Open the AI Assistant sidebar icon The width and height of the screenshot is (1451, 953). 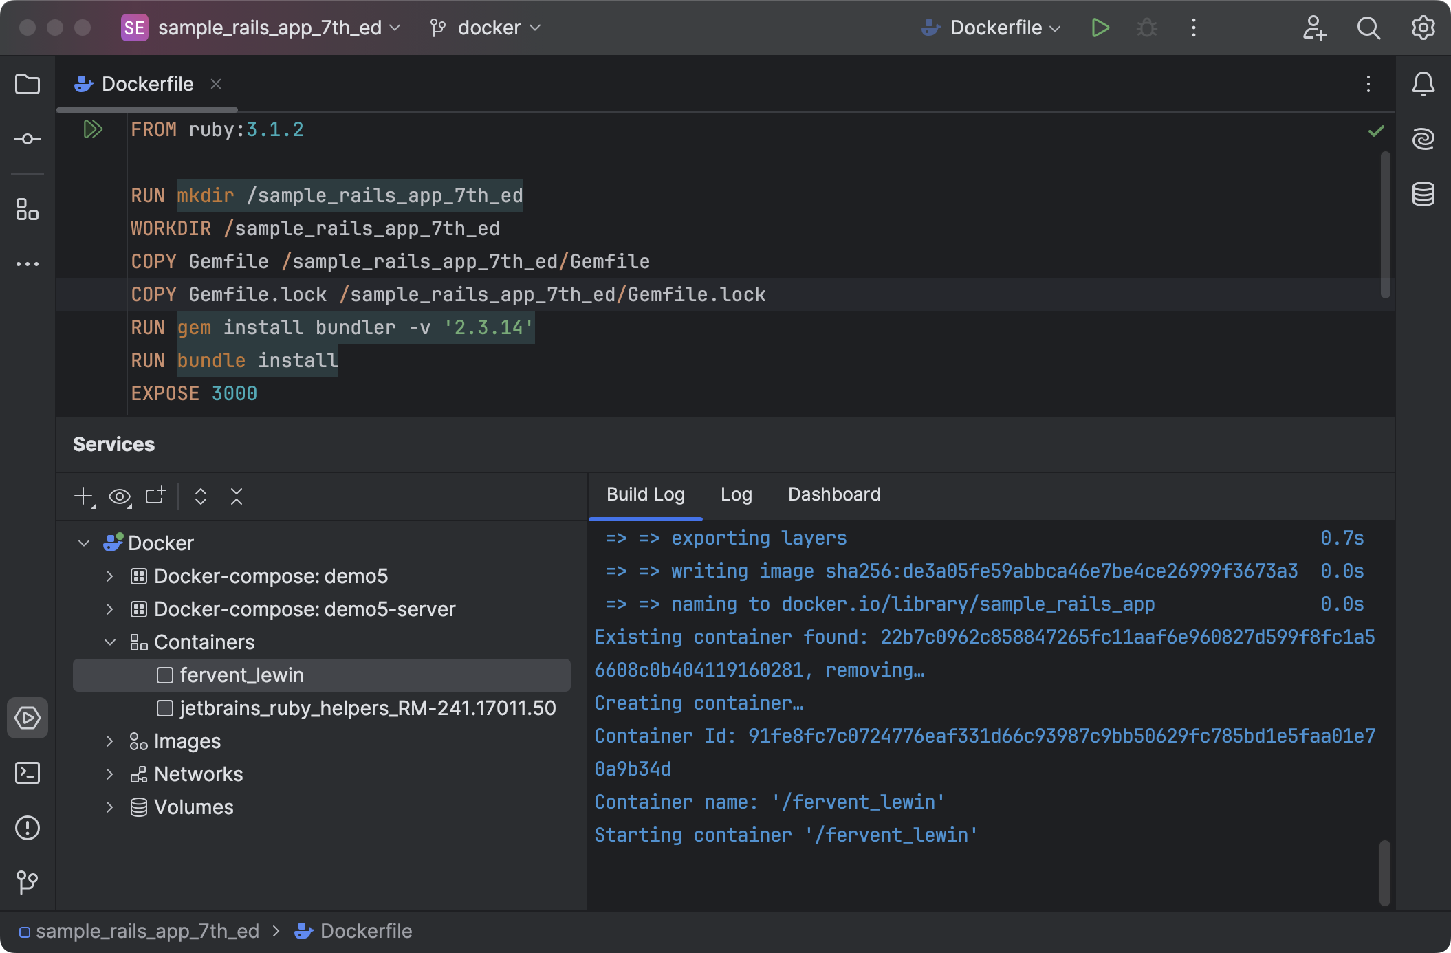point(1423,139)
